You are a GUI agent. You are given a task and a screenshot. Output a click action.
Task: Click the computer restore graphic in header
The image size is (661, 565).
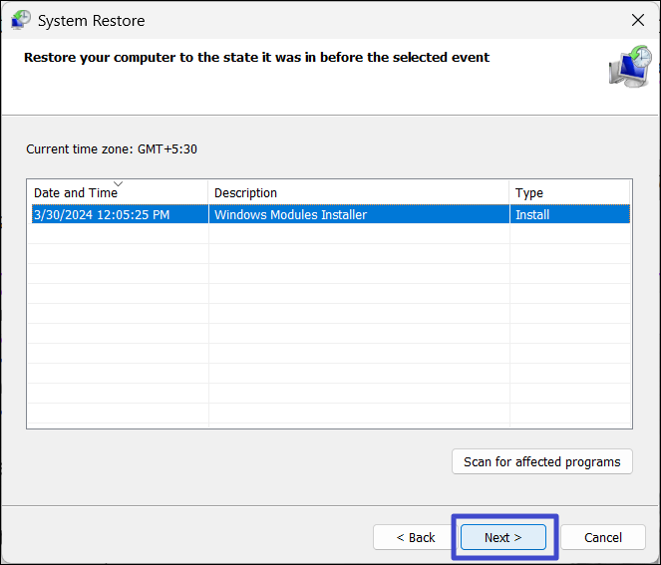pos(629,66)
